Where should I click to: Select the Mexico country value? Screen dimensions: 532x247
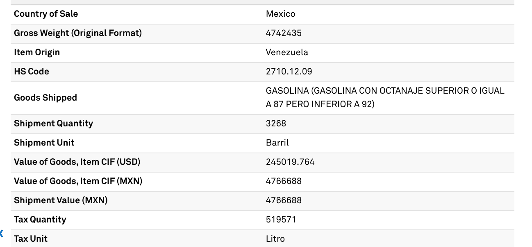280,14
